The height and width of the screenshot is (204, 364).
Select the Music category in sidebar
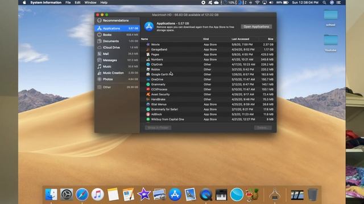(117, 66)
